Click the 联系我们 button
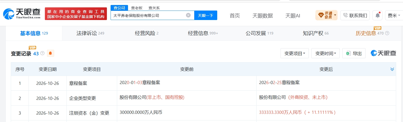This screenshot has height=122, width=403. point(355,16)
